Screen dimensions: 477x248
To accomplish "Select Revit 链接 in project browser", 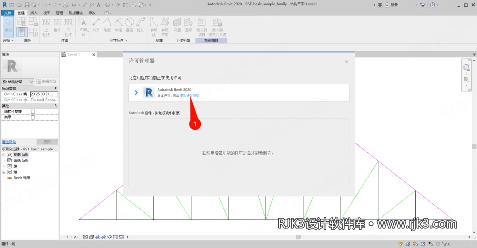I will [22, 178].
